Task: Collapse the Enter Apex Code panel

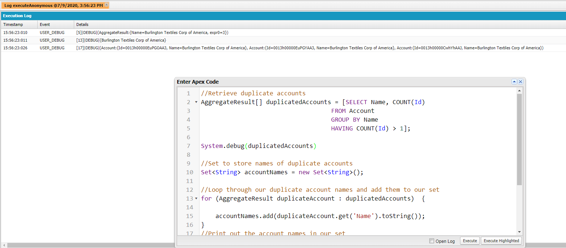Action: [x=514, y=81]
